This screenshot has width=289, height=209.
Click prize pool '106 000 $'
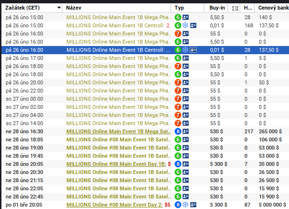(x=270, y=139)
